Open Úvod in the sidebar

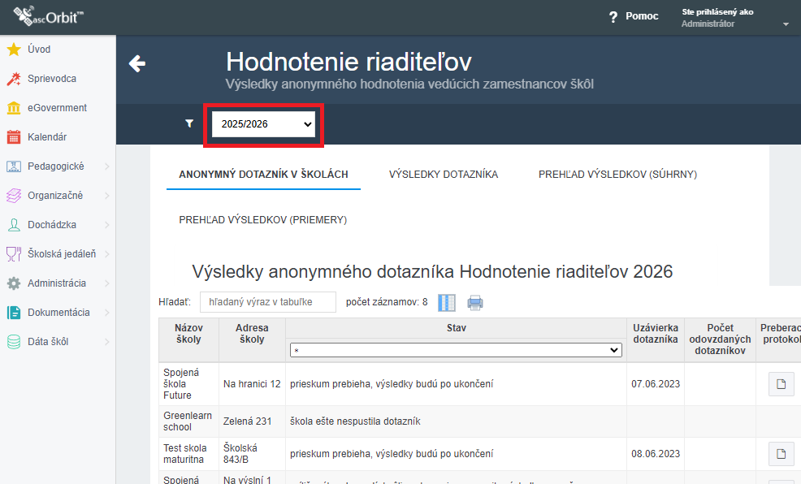tap(39, 50)
